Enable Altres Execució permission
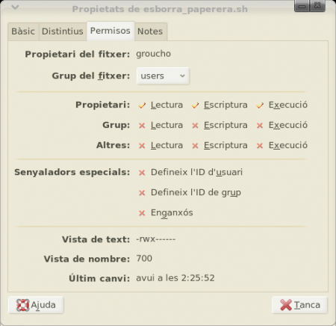336x326 pixels. point(260,146)
